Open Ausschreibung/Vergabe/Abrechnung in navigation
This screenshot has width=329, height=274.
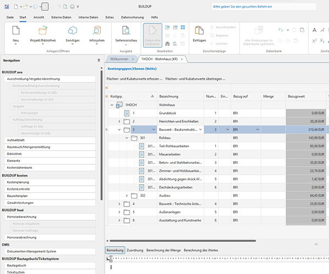(x=50, y=79)
